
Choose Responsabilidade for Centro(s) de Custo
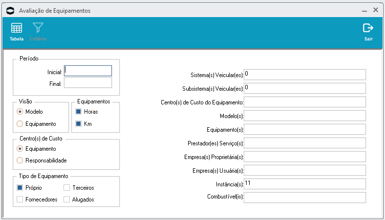[20, 160]
